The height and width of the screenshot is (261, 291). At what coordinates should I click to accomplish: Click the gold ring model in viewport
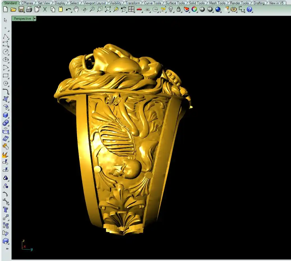[x=124, y=141]
